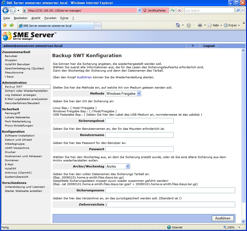Focus the Live Search box
Viewport: 247px width, 231px height.
coord(209,11)
